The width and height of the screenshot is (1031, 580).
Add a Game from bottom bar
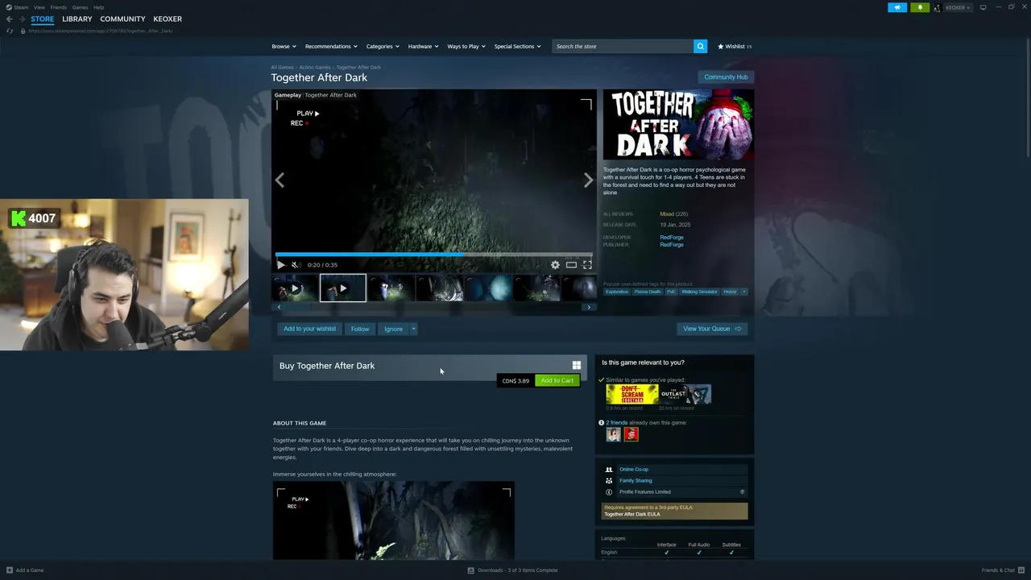click(x=25, y=570)
